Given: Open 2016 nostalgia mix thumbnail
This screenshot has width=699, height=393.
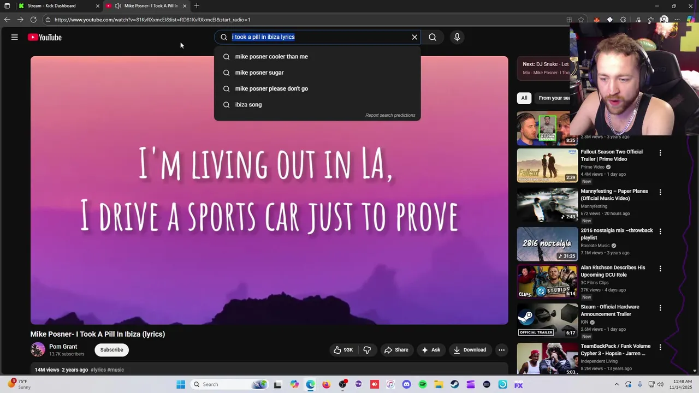Looking at the screenshot, I should coord(547,244).
